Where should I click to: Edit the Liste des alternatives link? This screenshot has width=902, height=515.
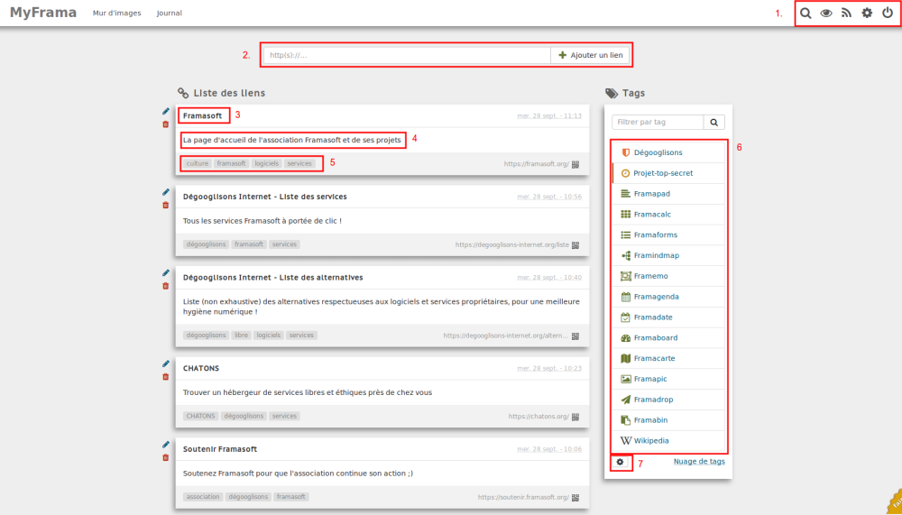(x=166, y=272)
